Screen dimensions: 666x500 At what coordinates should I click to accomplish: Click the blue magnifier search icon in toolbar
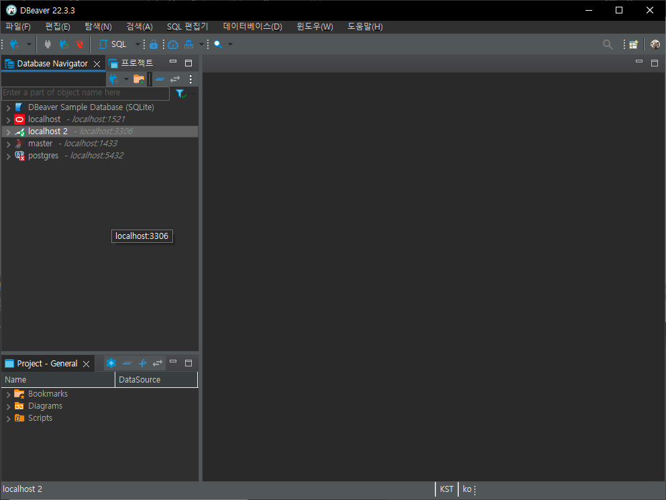tap(218, 44)
